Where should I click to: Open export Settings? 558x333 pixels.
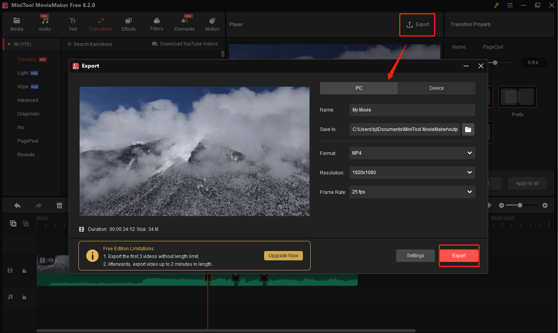(x=415, y=256)
